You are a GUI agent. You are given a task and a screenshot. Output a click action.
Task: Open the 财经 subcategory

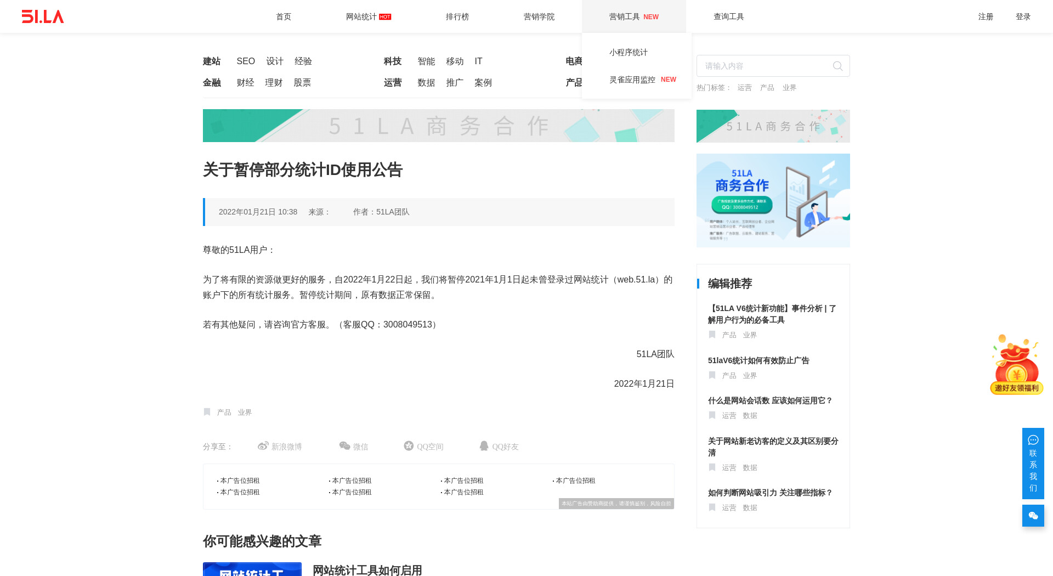tap(245, 82)
